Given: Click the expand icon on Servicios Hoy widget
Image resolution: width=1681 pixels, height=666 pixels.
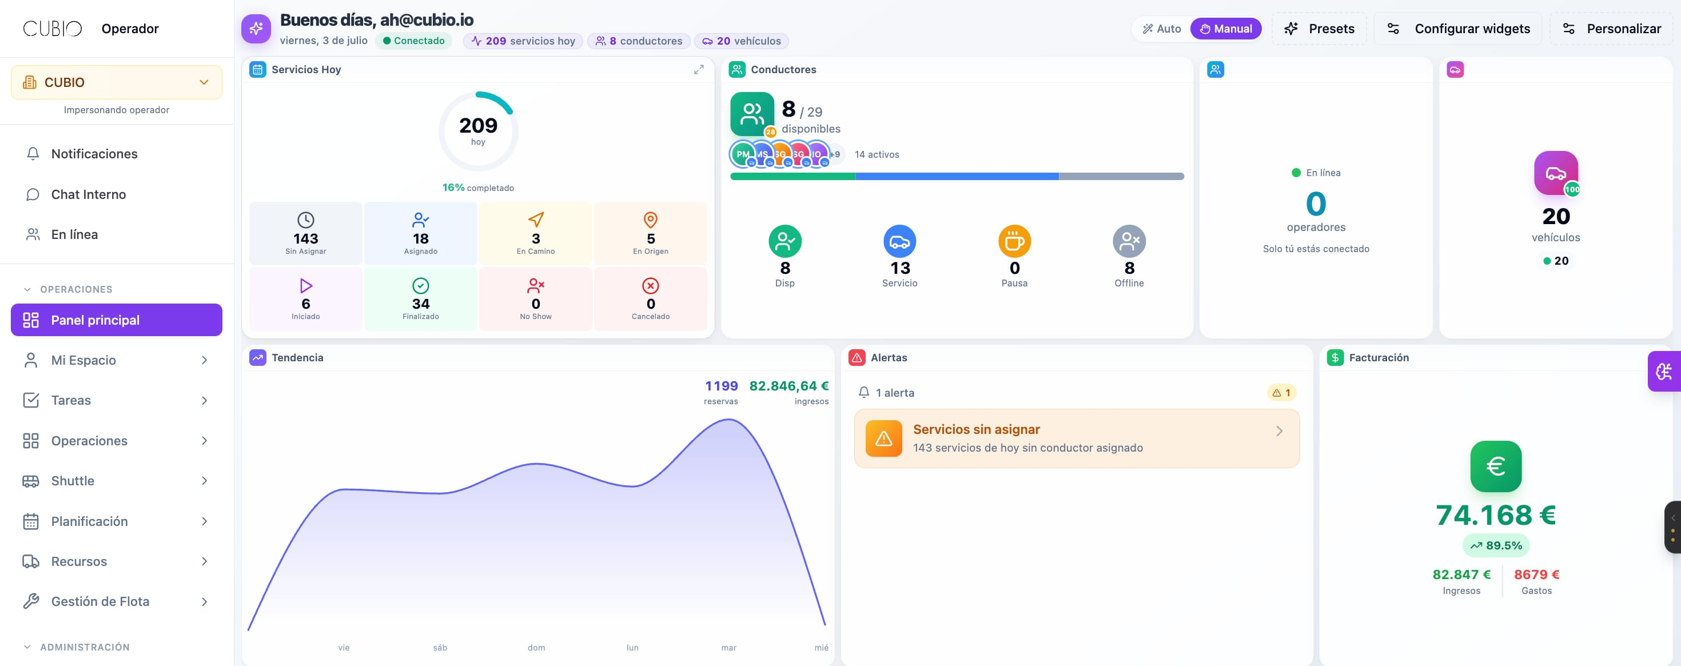Looking at the screenshot, I should point(698,69).
